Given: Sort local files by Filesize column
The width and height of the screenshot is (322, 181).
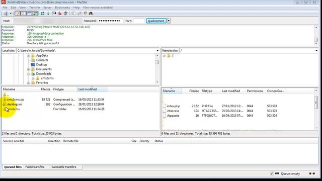Looking at the screenshot, I should pos(45,89).
